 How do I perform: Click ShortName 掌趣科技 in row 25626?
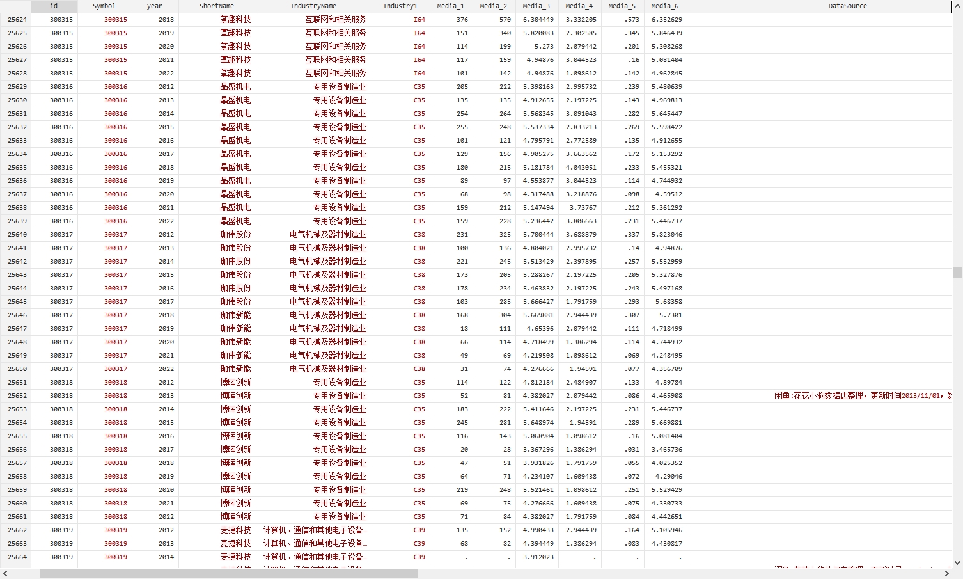click(x=235, y=47)
